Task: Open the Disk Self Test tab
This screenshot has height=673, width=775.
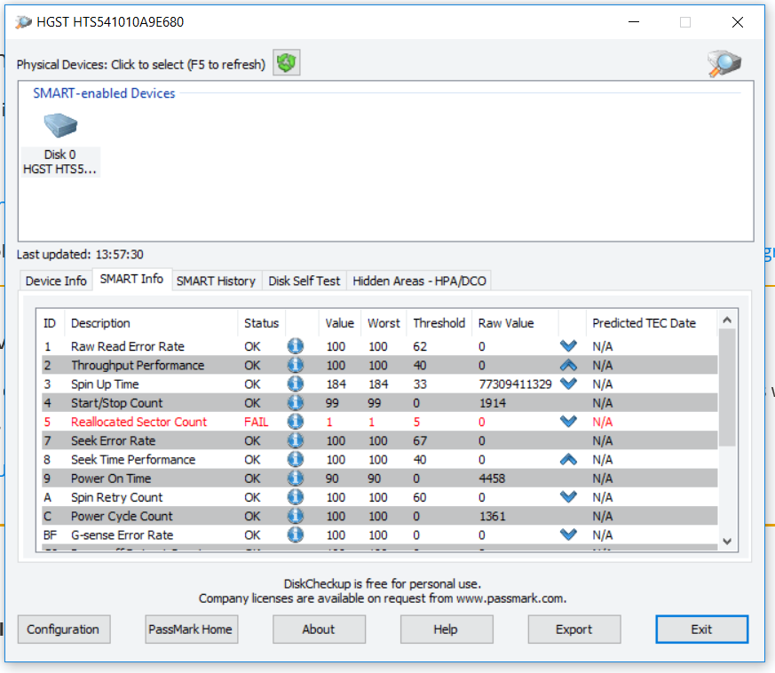Action: tap(304, 281)
